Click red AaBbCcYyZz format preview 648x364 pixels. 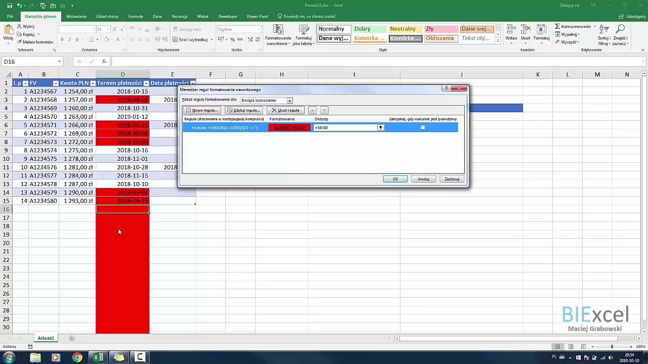(x=289, y=128)
